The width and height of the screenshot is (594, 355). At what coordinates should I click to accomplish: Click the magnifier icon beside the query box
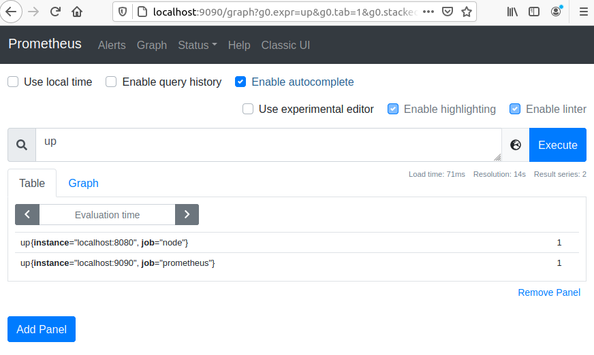coord(22,145)
